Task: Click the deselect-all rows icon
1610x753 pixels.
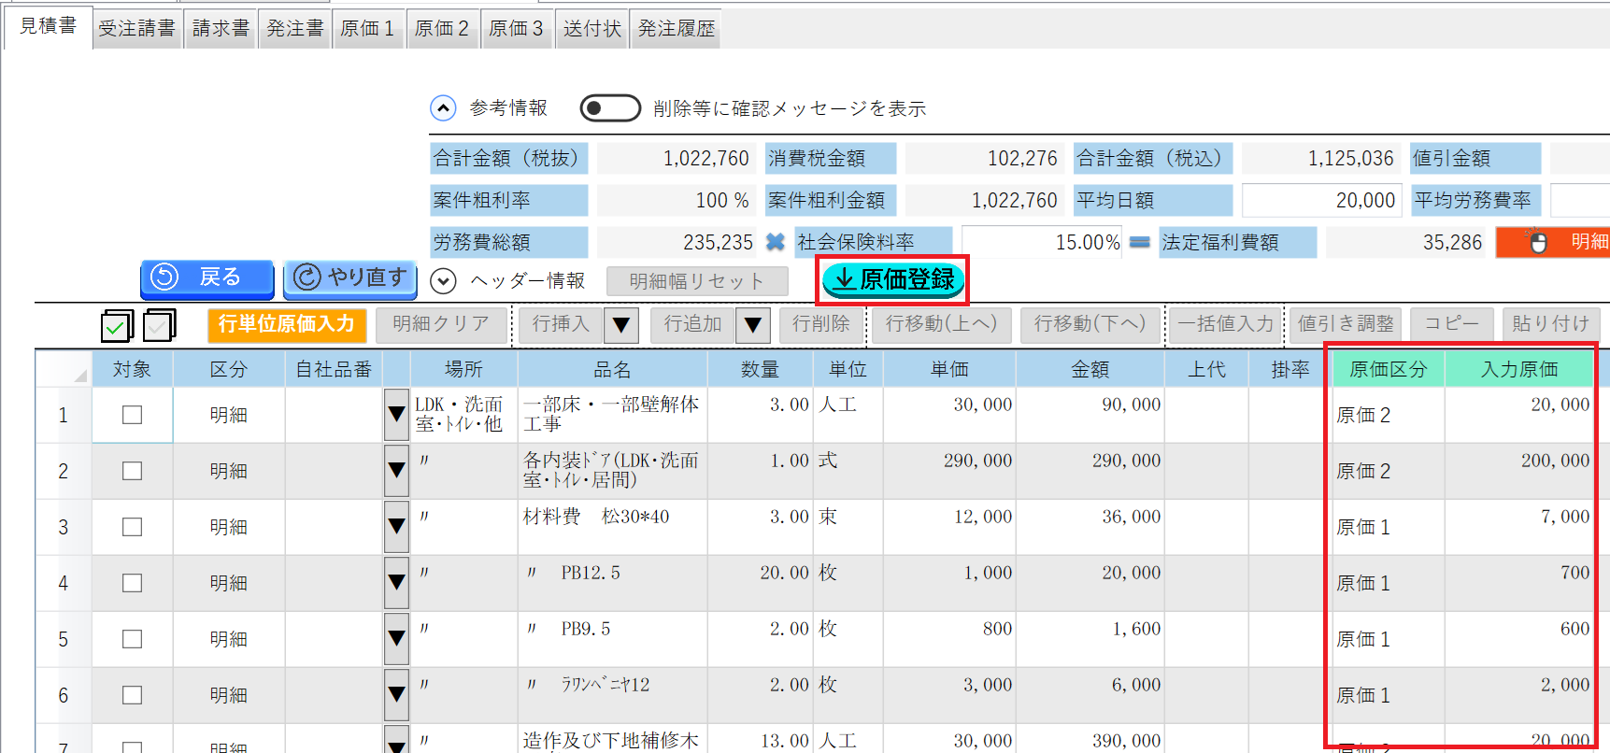Action: click(160, 325)
